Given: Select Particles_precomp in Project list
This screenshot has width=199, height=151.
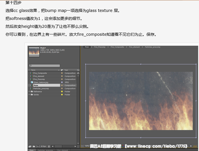Looking at the screenshot, I should (41, 89).
